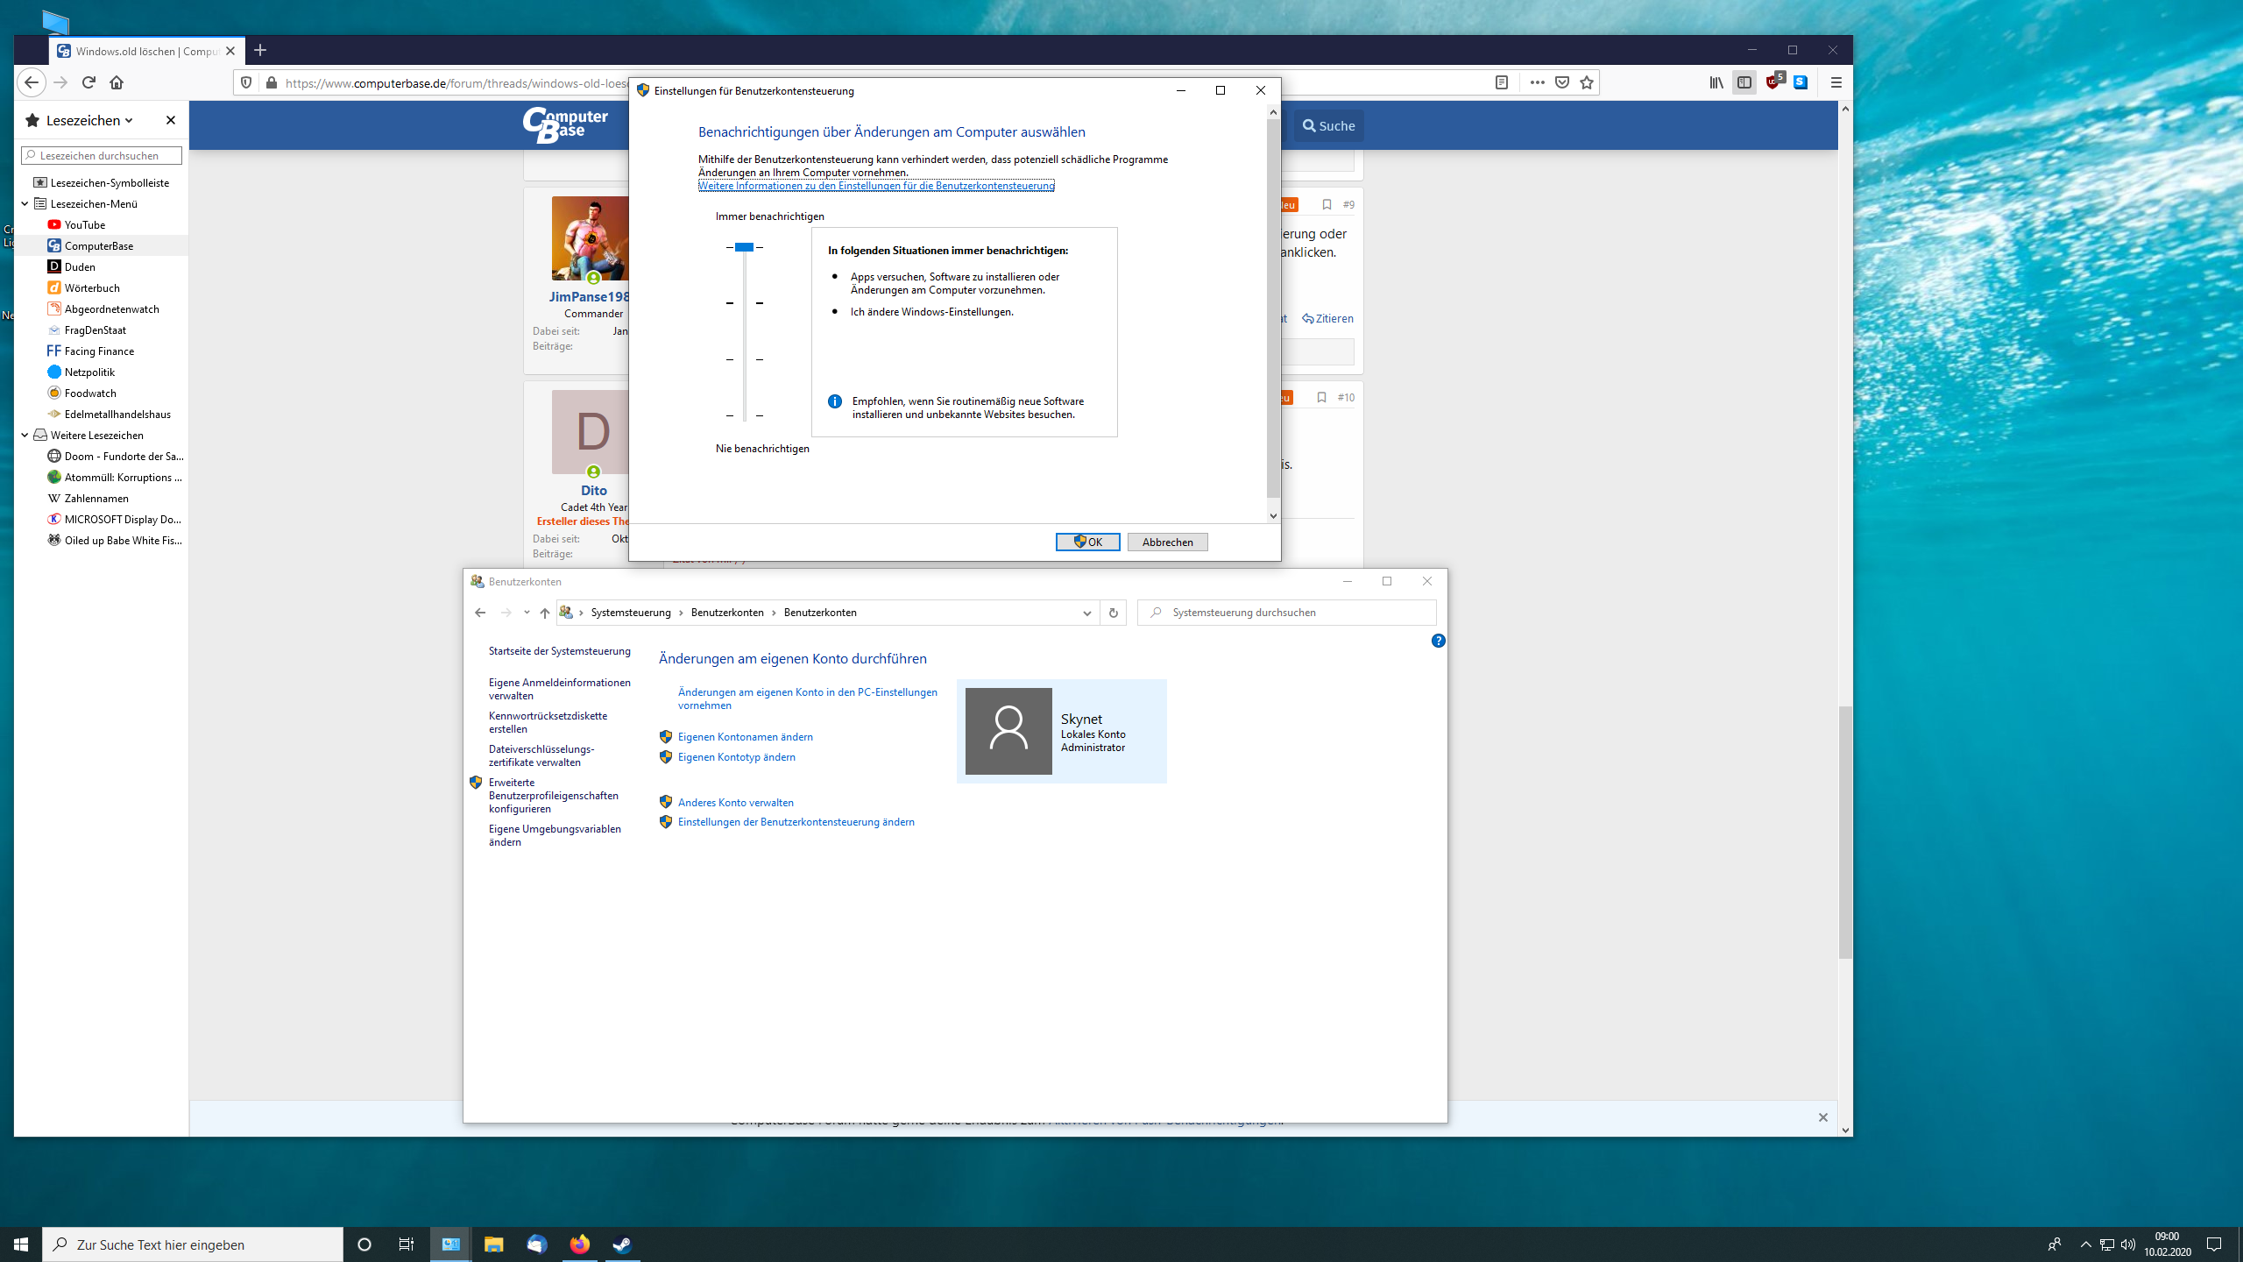The image size is (2243, 1262).
Task: Click Zitieren link on post #9
Action: (x=1327, y=318)
